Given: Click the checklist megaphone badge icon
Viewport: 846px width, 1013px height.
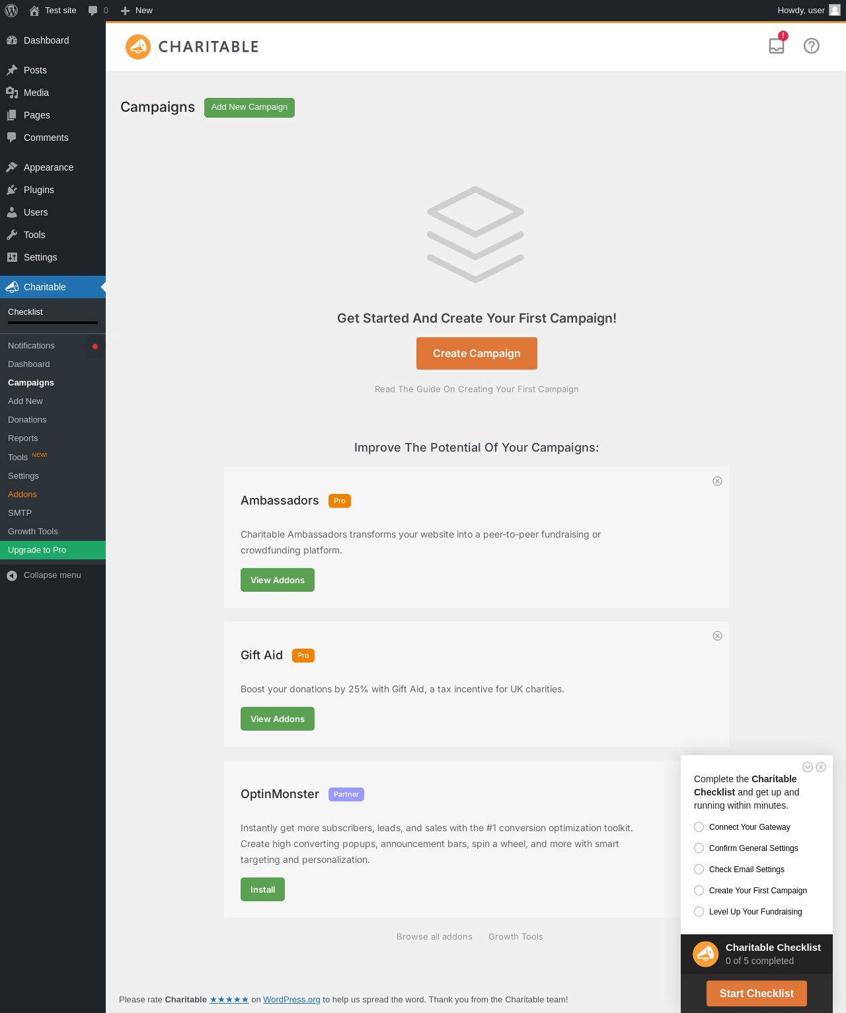Looking at the screenshot, I should pos(706,954).
